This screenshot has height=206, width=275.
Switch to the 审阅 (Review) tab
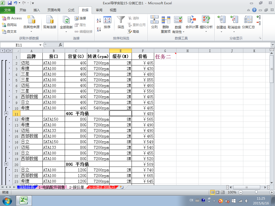coord(99,10)
